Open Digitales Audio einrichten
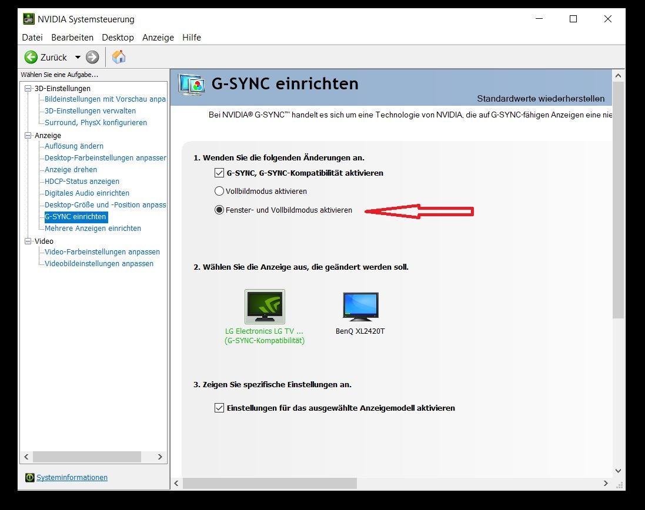The height and width of the screenshot is (510, 645). point(87,193)
